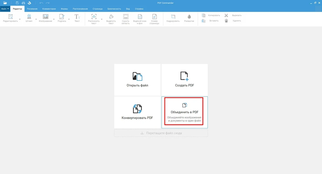Screen dimensions: 322x174
Task: Expand the Подпись dropdown arrow
Action: click(69, 19)
